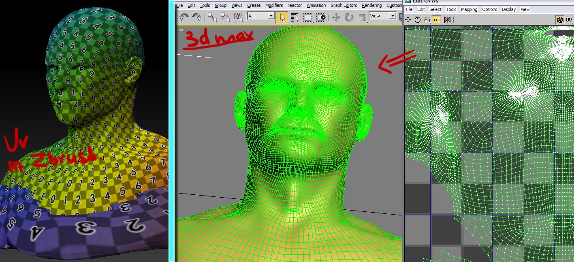The height and width of the screenshot is (262, 574).
Task: Click the User viewport label
Action: coord(181,30)
